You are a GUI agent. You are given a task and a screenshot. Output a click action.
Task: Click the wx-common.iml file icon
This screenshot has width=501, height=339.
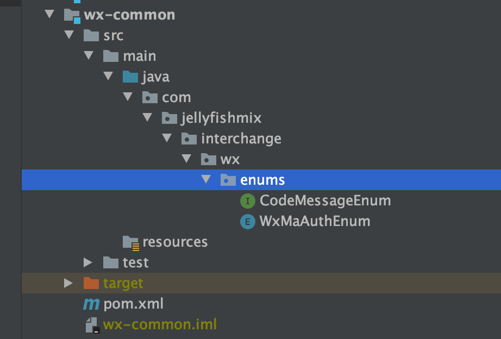click(91, 325)
